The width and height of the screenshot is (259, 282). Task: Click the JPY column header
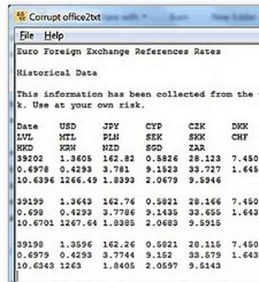[111, 126]
